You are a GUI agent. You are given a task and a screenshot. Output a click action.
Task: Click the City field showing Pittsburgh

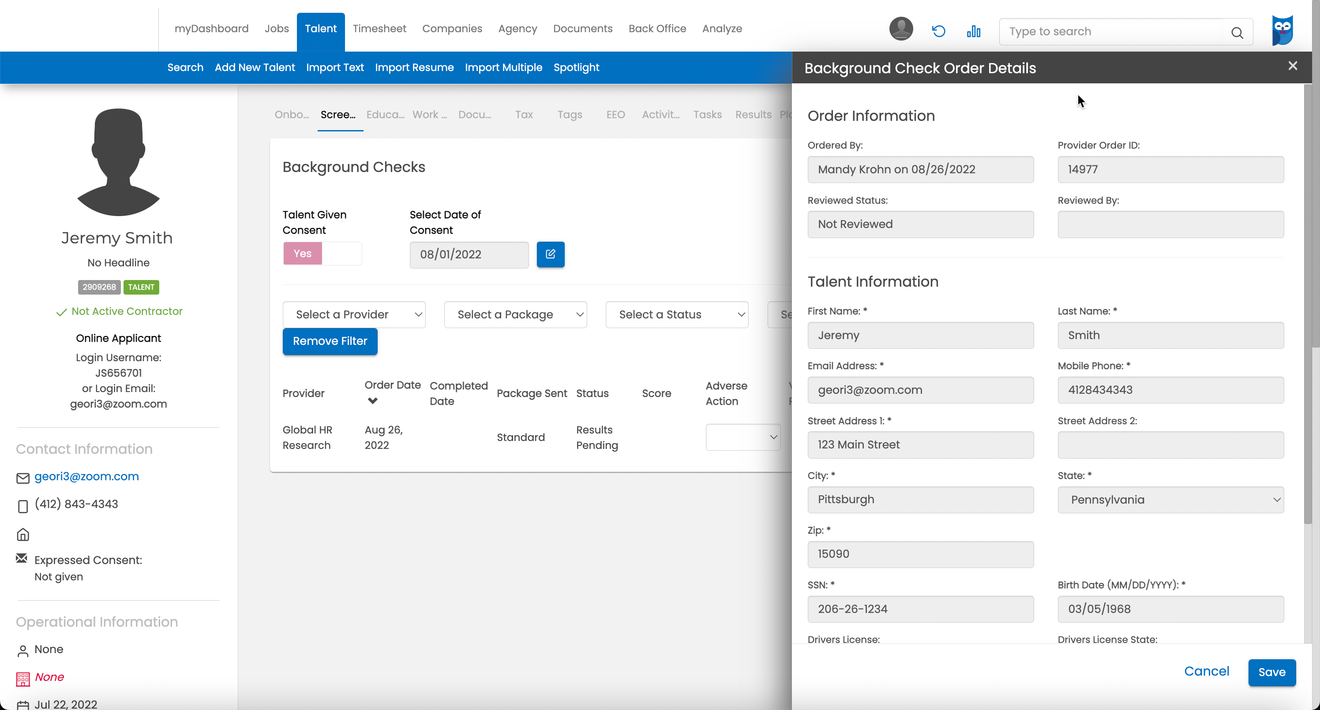tap(920, 500)
